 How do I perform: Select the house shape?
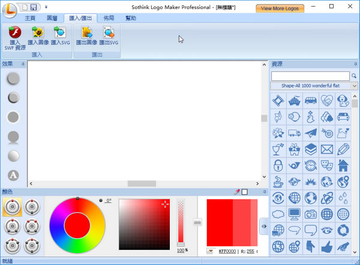pyautogui.click(x=343, y=165)
